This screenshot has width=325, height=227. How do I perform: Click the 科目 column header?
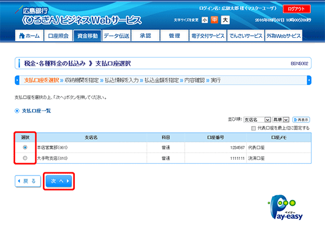(x=166, y=138)
